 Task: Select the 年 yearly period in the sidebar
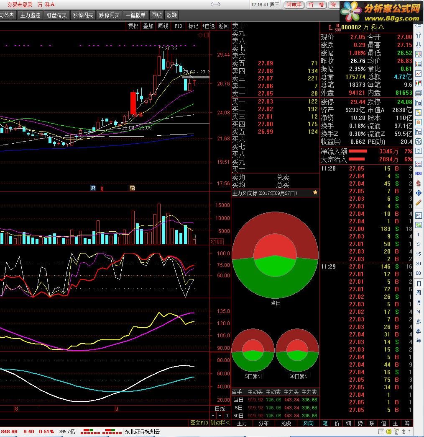tap(419, 341)
